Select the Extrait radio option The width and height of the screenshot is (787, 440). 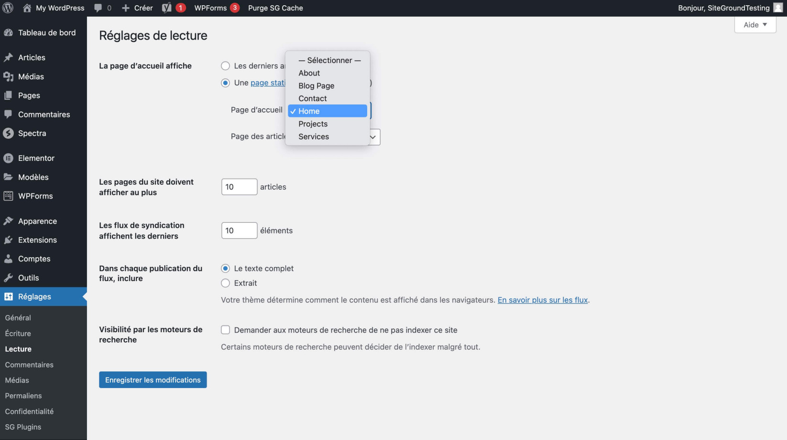226,283
